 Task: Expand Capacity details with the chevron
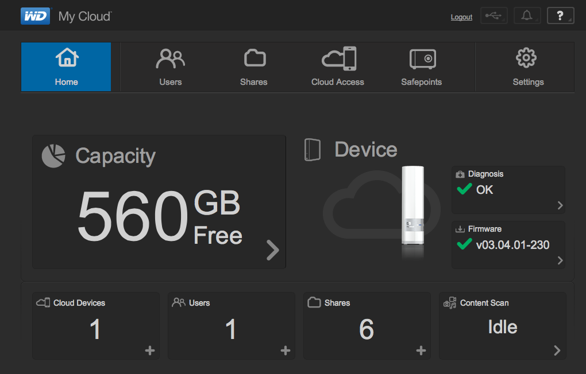[273, 250]
